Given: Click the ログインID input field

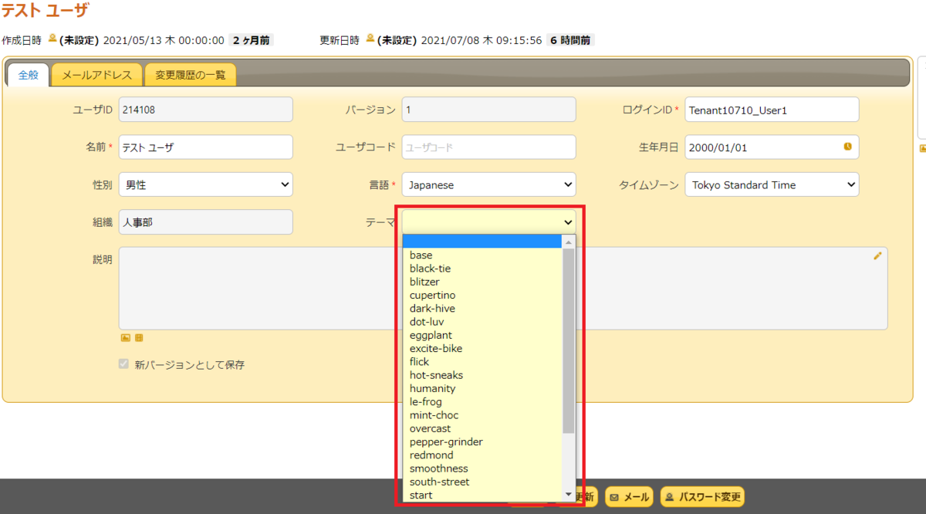Looking at the screenshot, I should (772, 110).
